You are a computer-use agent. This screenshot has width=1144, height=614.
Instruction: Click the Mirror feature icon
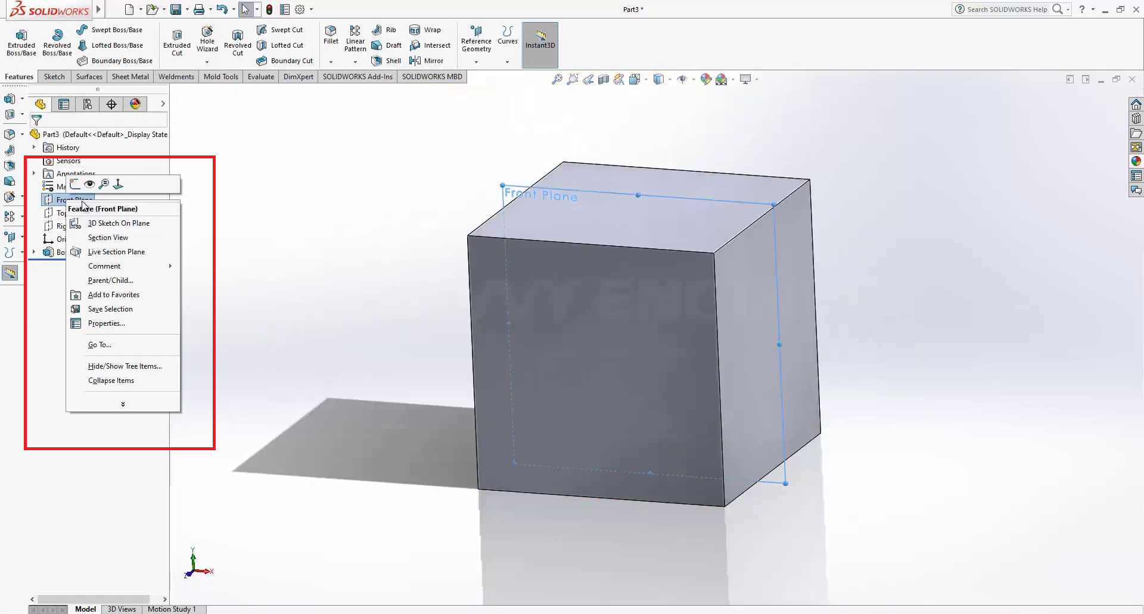[427, 61]
